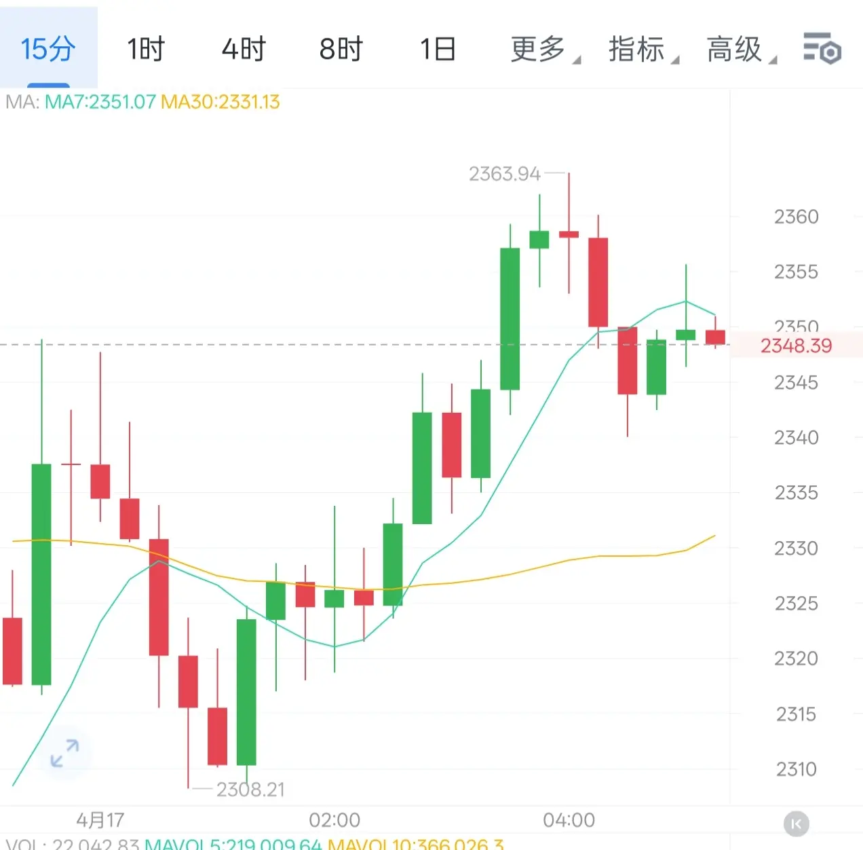This screenshot has height=850, width=863.
Task: Click the 2320 price axis label
Action: [x=797, y=658]
